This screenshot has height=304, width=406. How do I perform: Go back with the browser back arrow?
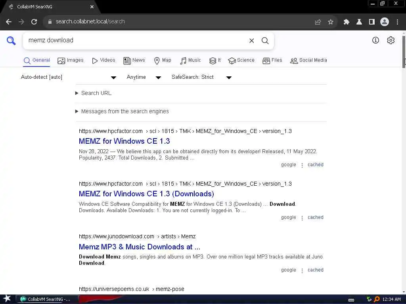pos(9,22)
